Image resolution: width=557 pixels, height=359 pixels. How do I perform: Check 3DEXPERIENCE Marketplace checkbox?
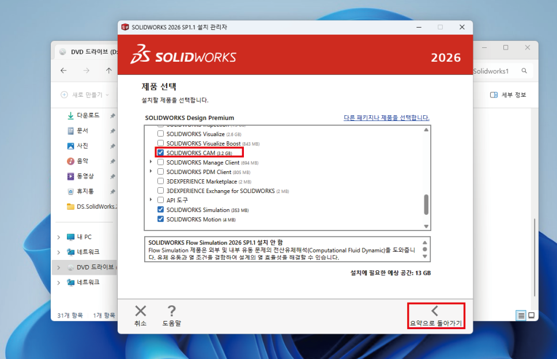160,181
